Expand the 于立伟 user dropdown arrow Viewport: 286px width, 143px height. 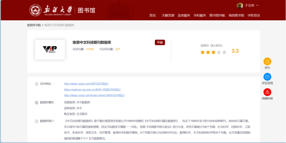257,6
